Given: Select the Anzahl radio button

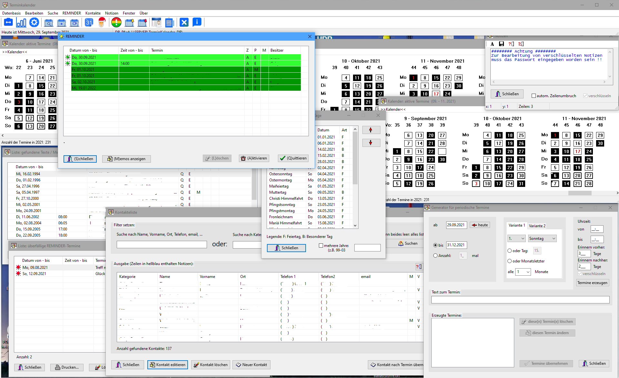Looking at the screenshot, I should coord(436,256).
